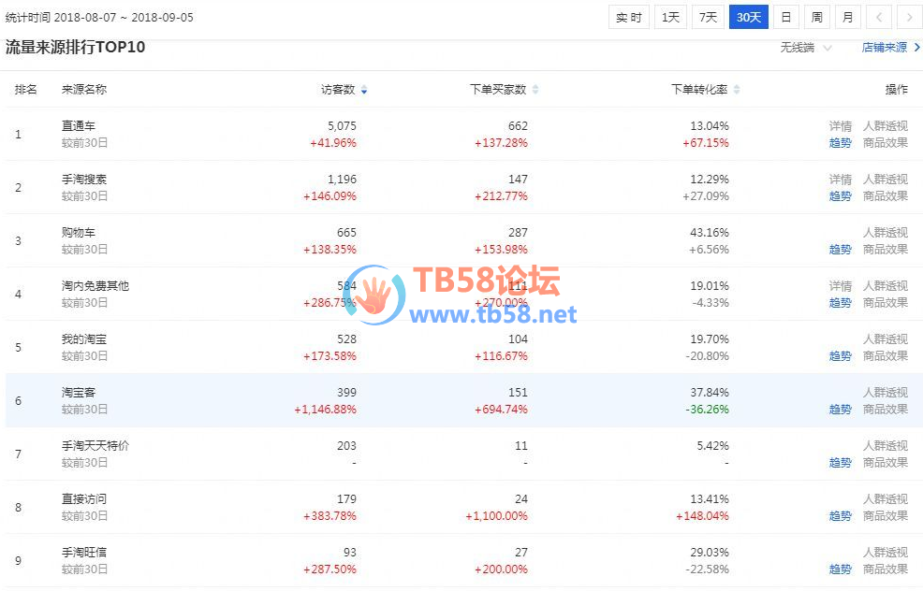View 趋势 for 我的淘宝 row
This screenshot has height=591, width=923.
coord(840,356)
